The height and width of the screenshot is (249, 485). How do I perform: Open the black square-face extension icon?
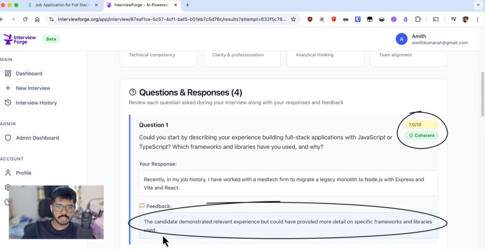point(369,19)
